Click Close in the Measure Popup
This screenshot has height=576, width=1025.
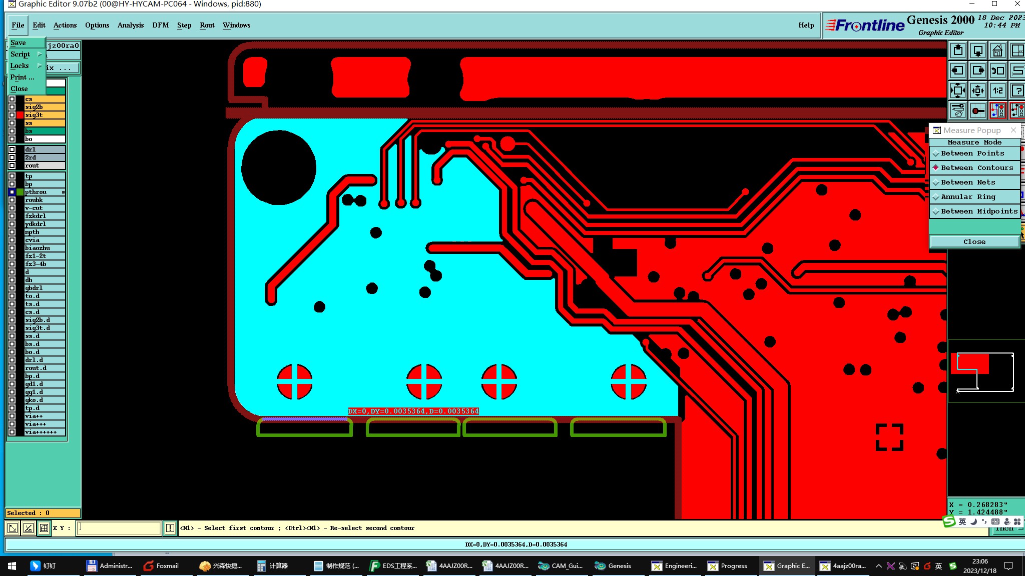[974, 241]
